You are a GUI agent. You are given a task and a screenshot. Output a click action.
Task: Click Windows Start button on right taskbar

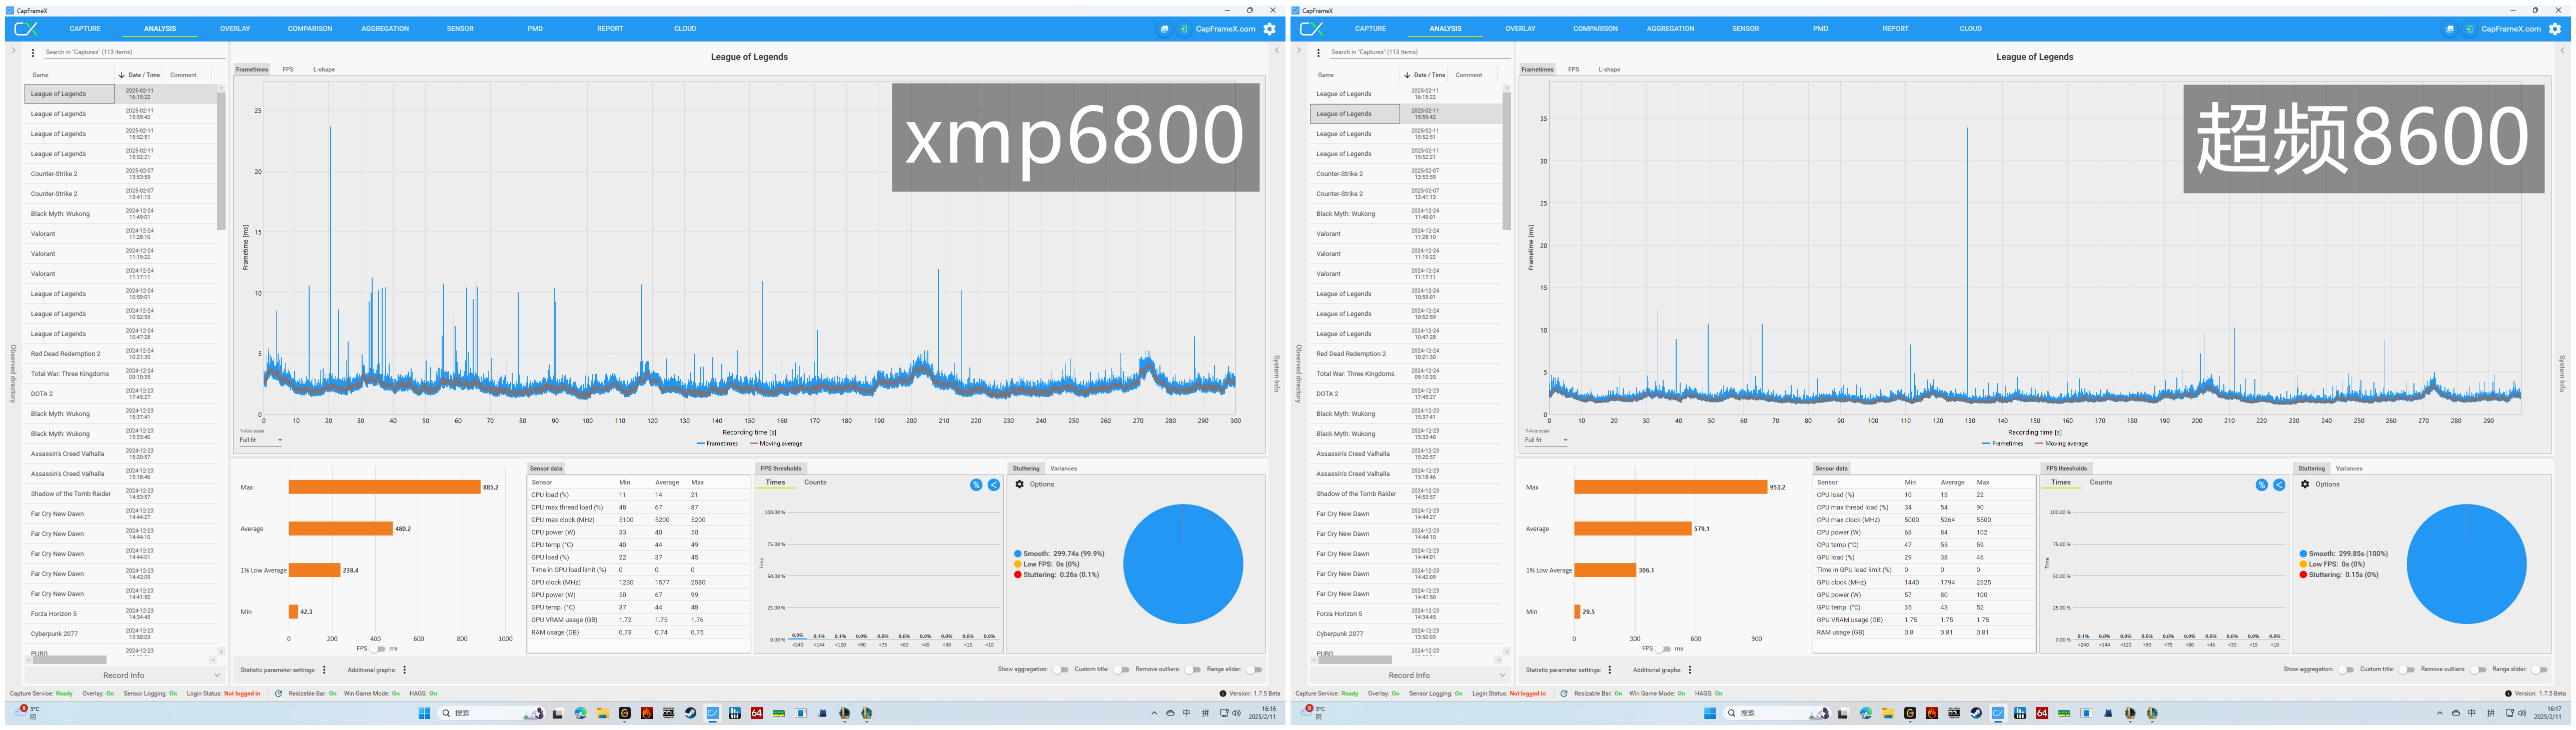coord(1709,713)
